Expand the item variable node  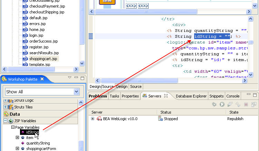[x=17, y=137]
